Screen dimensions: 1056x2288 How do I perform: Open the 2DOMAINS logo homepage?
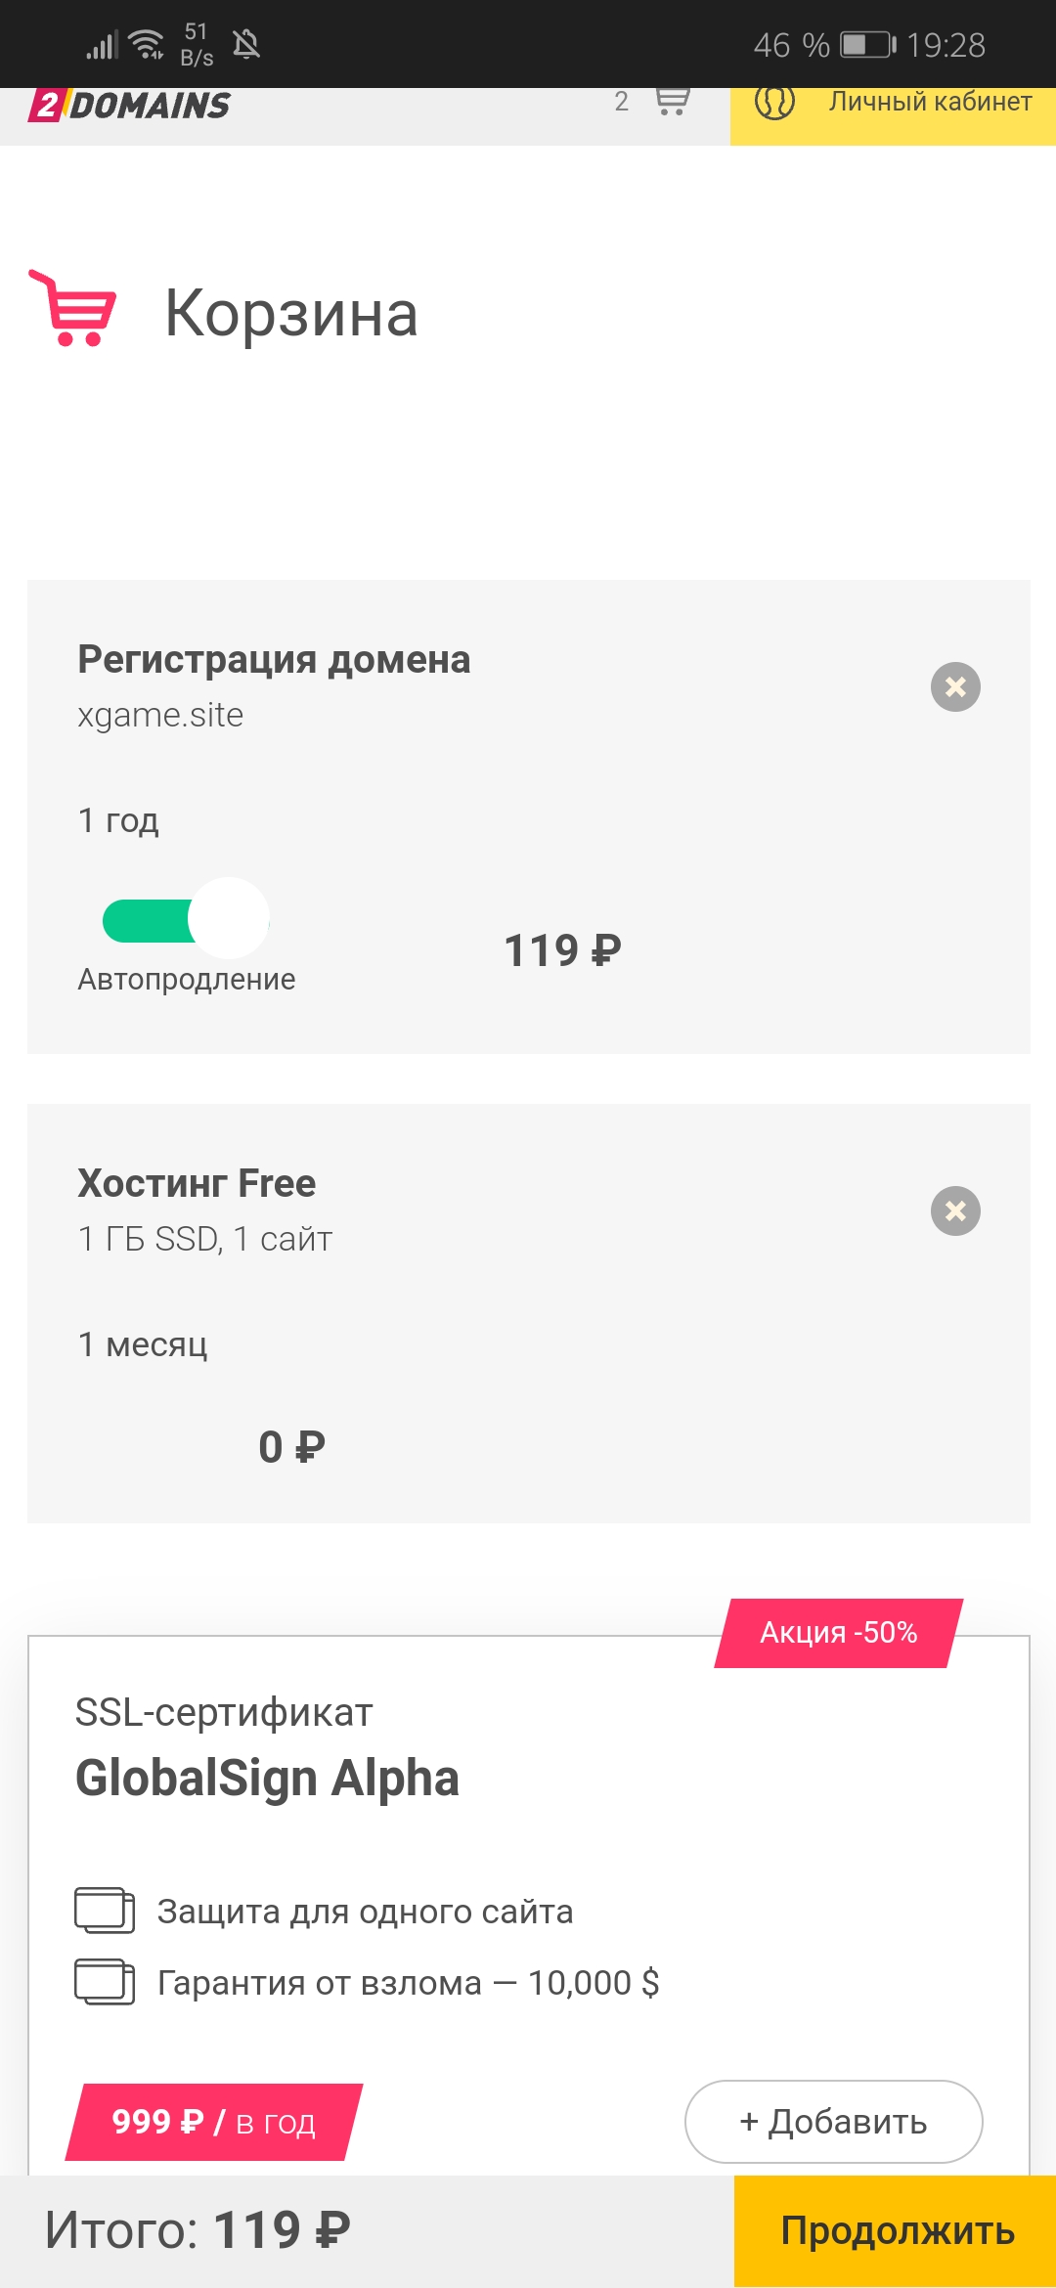131,106
